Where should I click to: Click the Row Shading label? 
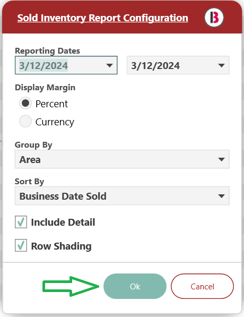[61, 246]
